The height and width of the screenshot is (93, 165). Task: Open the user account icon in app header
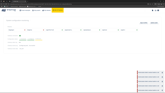click(x=158, y=11)
